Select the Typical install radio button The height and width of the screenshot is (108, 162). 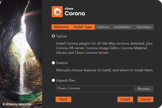coord(53,36)
